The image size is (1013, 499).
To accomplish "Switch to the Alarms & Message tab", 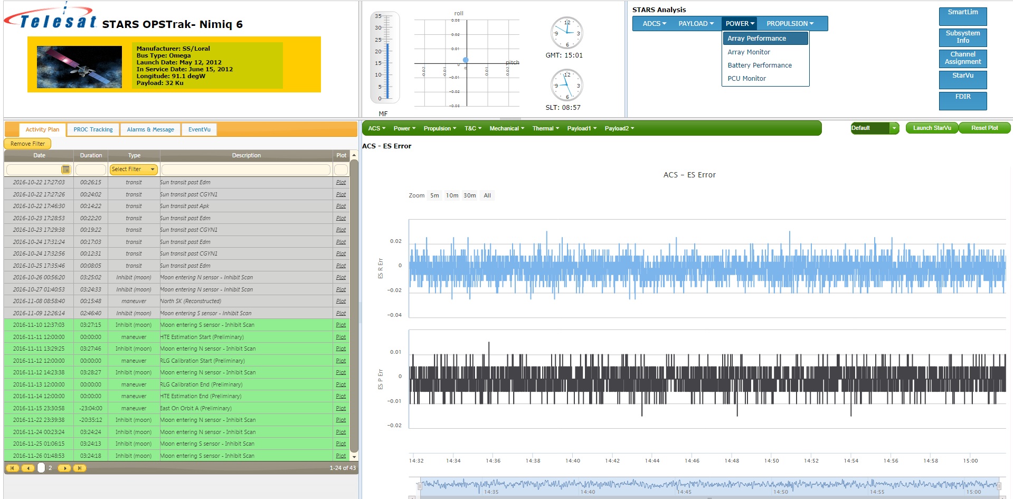I will (x=150, y=129).
